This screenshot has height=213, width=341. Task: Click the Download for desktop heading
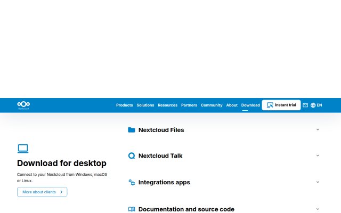pyautogui.click(x=62, y=163)
